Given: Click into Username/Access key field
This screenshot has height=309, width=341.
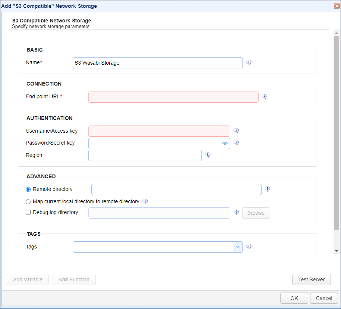Looking at the screenshot, I should (x=159, y=131).
